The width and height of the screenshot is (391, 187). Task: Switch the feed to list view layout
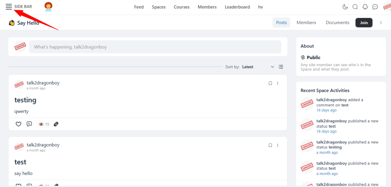pyautogui.click(x=281, y=67)
